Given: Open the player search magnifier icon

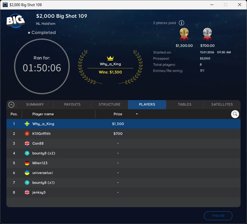Looking at the screenshot, I should [235, 114].
